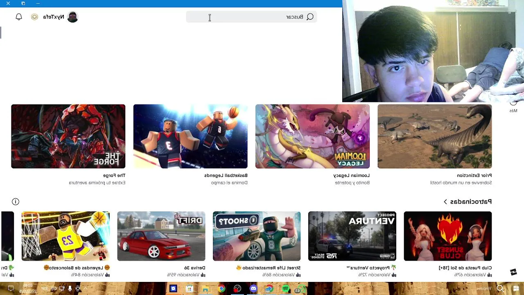The width and height of the screenshot is (524, 295).
Task: Open the Windows Start button
Action: [516, 289]
